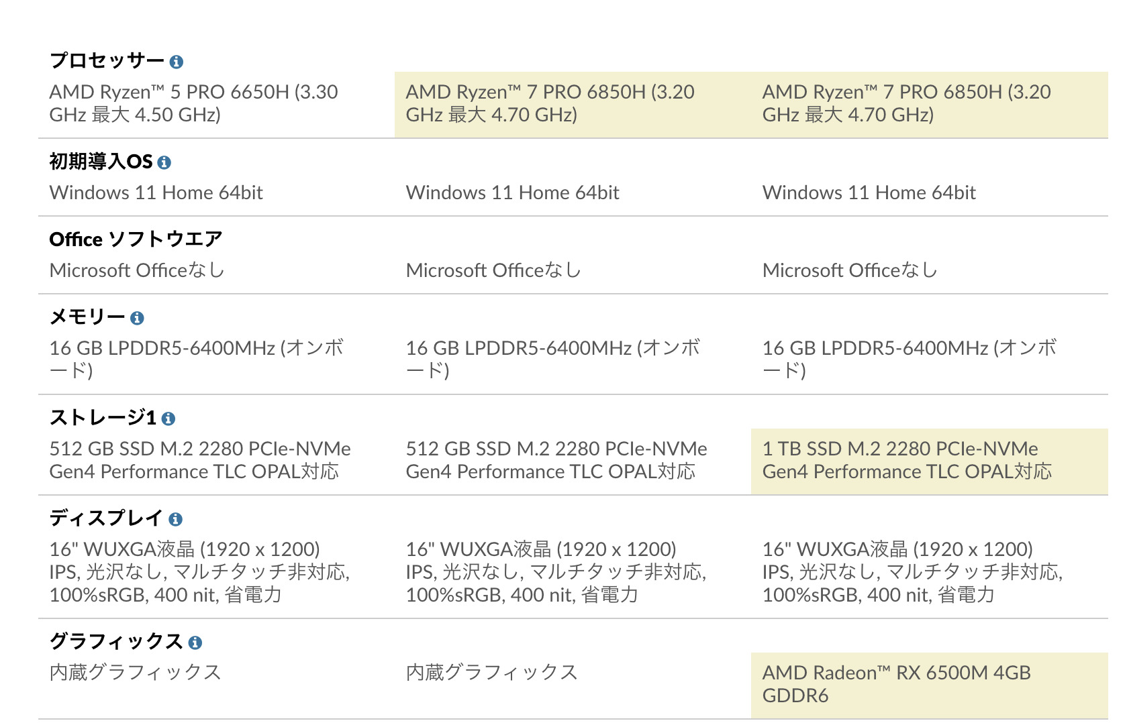Image resolution: width=1125 pixels, height=723 pixels.
Task: Select the ストレージ1 heading
Action: (x=103, y=417)
